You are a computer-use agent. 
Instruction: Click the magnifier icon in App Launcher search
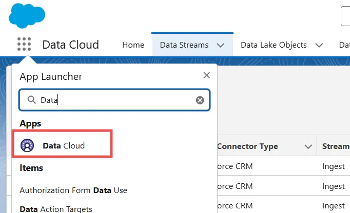pos(32,100)
